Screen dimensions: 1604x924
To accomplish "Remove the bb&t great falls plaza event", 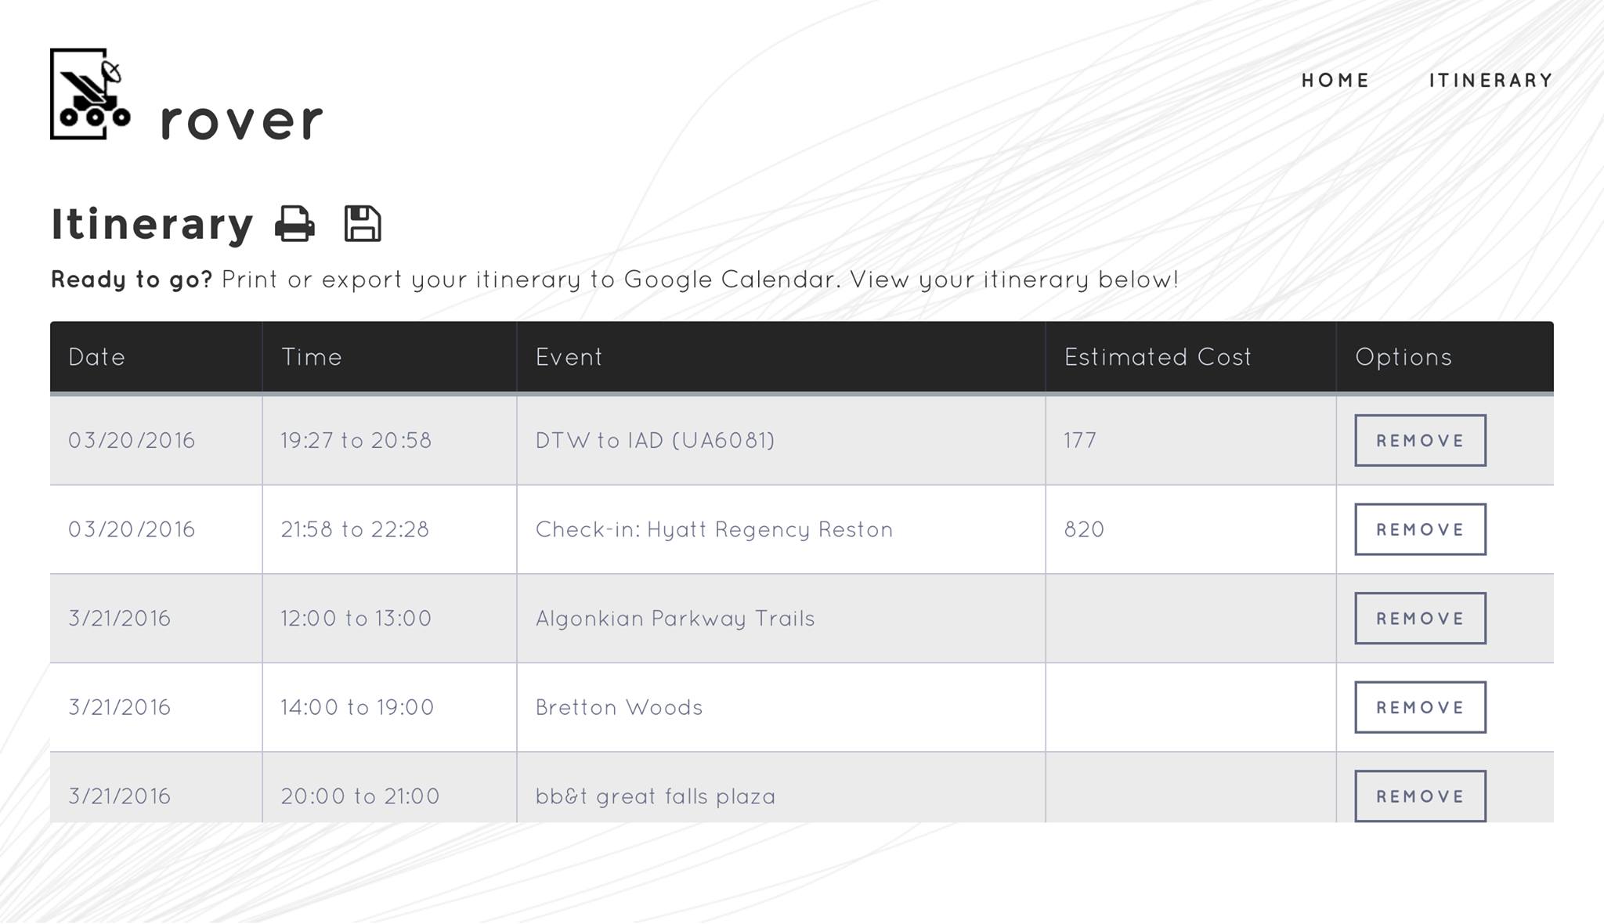I will tap(1420, 796).
